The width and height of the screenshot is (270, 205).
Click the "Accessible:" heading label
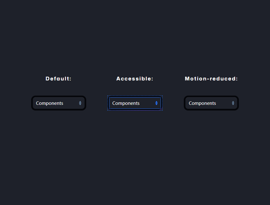135,79
